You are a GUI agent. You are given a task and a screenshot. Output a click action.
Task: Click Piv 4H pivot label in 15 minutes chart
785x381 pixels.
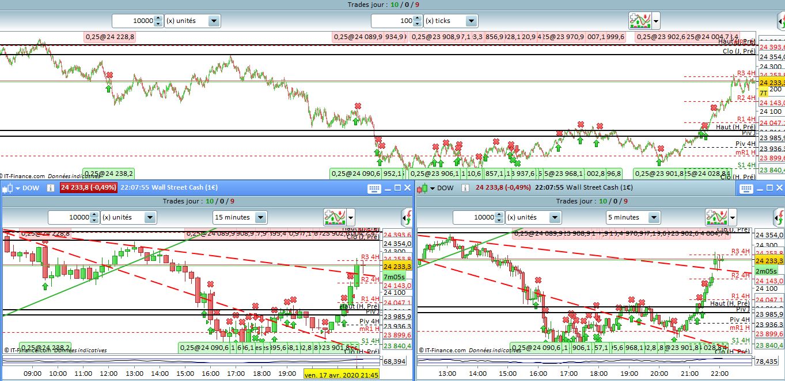pyautogui.click(x=369, y=321)
